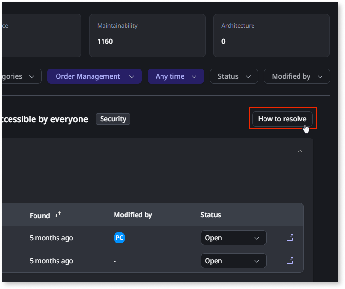Expand the Any time filter
The image size is (345, 289).
(x=176, y=76)
